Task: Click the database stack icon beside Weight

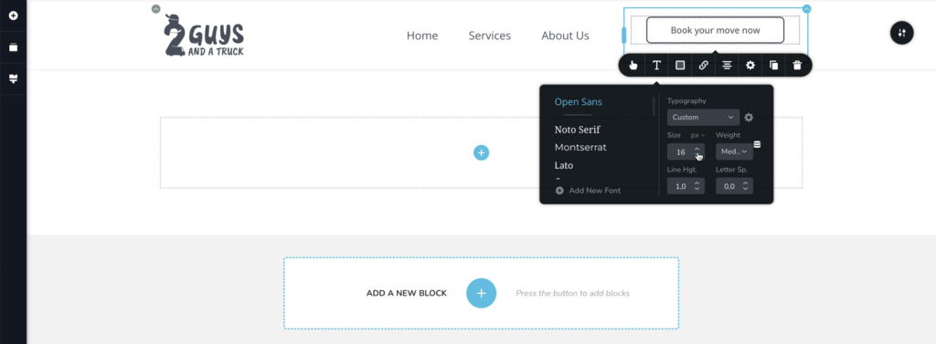Action: pyautogui.click(x=757, y=144)
